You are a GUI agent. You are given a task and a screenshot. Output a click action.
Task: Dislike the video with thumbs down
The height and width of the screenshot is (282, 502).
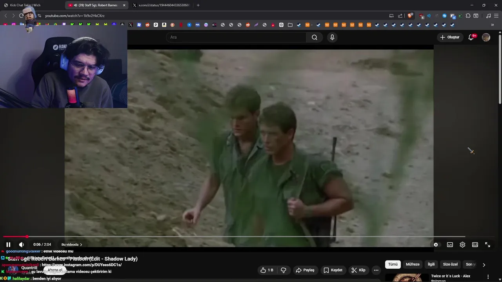point(284,270)
